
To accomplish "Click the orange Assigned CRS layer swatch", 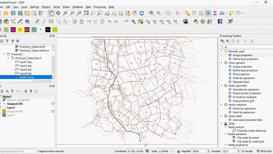I will click(x=4, y=111).
